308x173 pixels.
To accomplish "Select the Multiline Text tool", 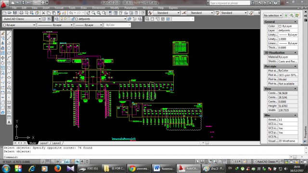I will click(x=9, y=123).
